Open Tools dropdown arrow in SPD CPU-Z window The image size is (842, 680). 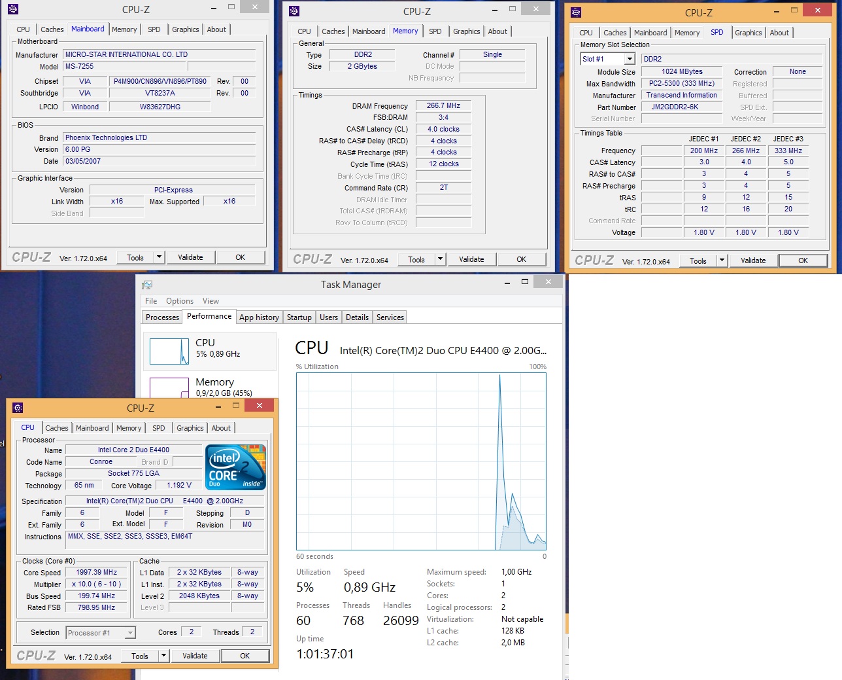[722, 260]
